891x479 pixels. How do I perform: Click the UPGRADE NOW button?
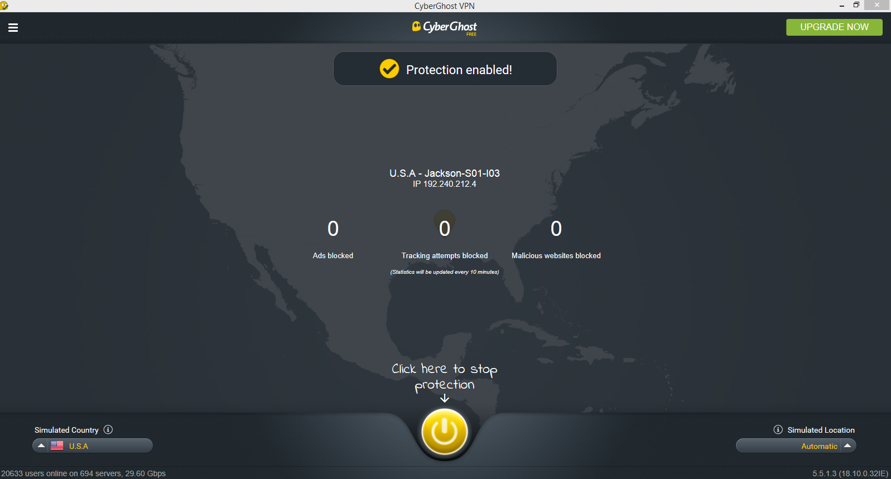tap(834, 27)
